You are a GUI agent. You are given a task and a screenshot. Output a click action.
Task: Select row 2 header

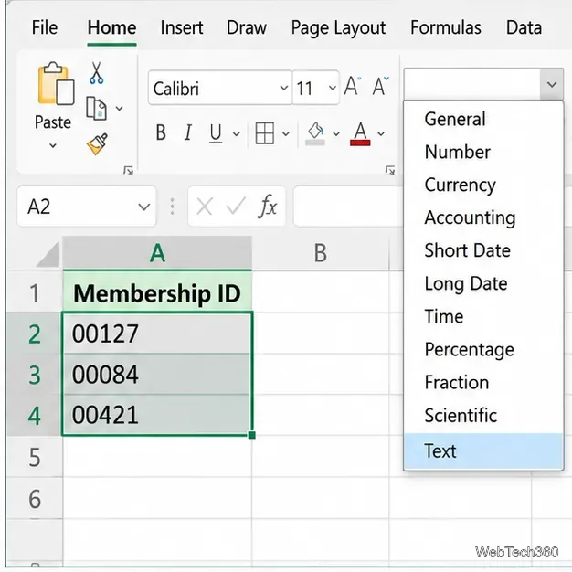(x=35, y=334)
